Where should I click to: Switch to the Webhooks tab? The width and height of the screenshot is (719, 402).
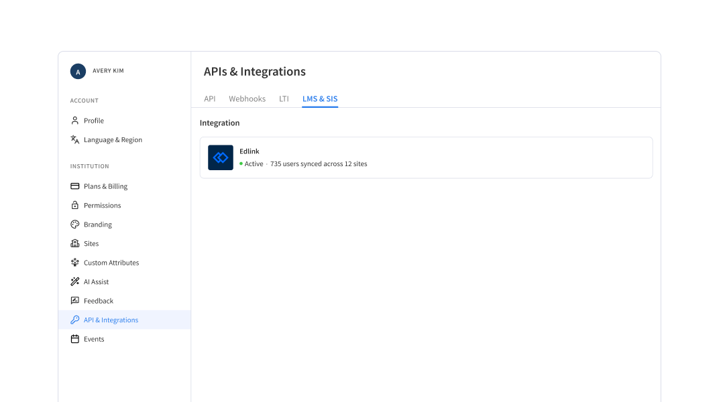coord(247,99)
